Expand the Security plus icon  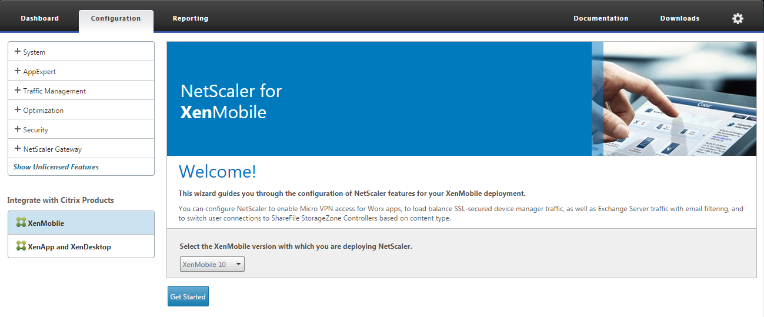18,129
